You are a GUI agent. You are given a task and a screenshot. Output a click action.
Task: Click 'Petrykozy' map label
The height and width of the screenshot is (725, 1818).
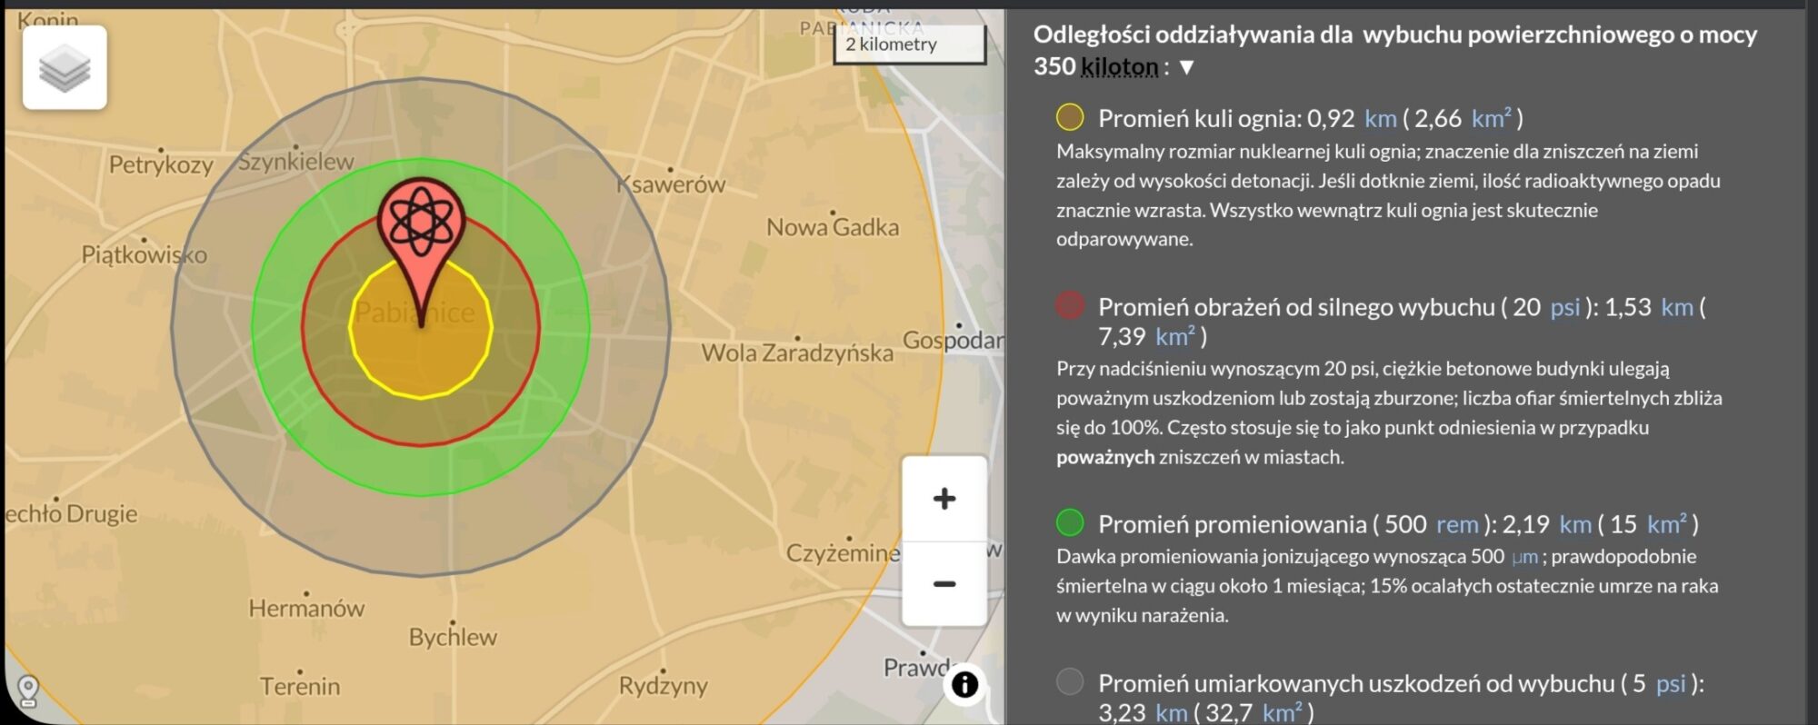[161, 165]
